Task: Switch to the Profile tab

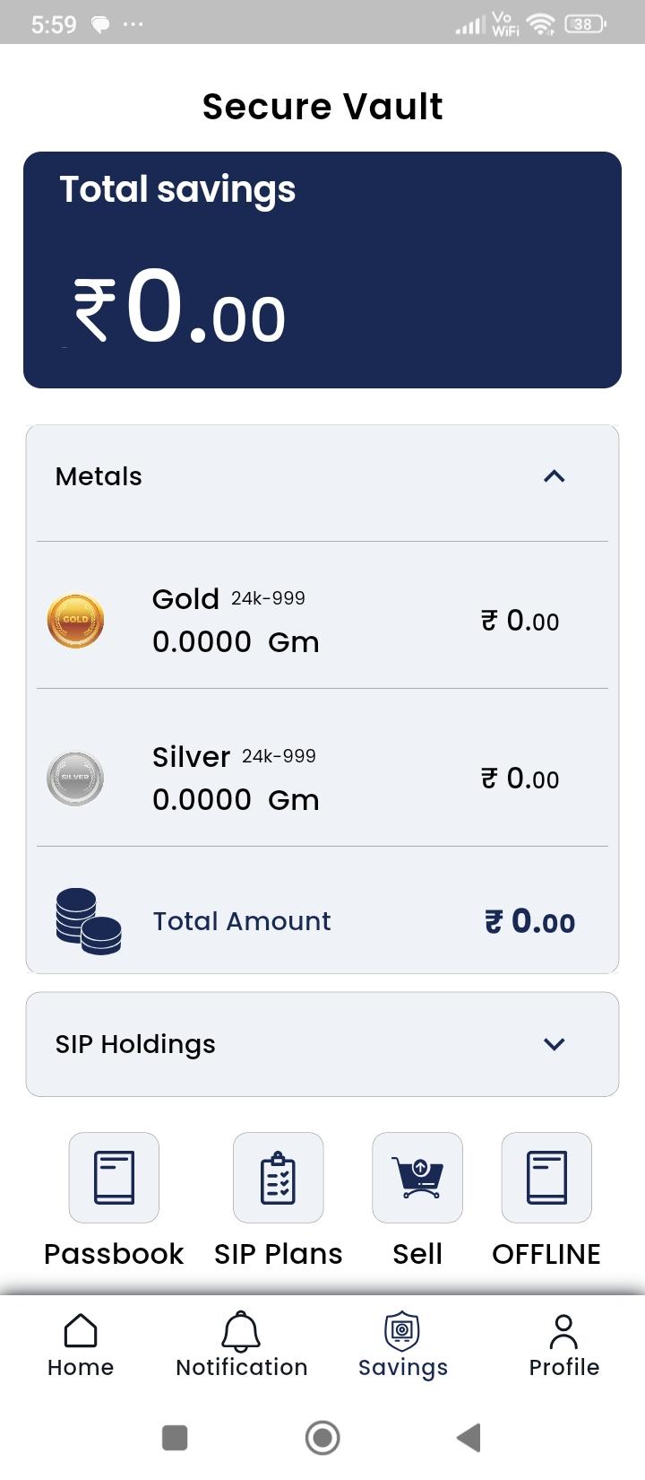Action: tap(563, 1345)
